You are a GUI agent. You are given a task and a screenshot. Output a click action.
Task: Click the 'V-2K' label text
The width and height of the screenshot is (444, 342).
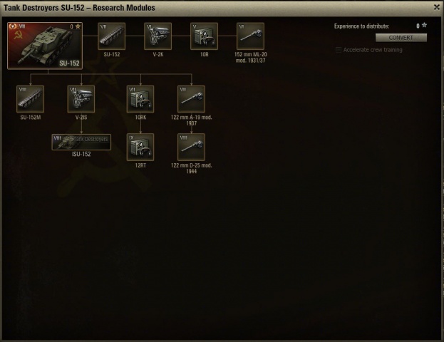click(158, 54)
